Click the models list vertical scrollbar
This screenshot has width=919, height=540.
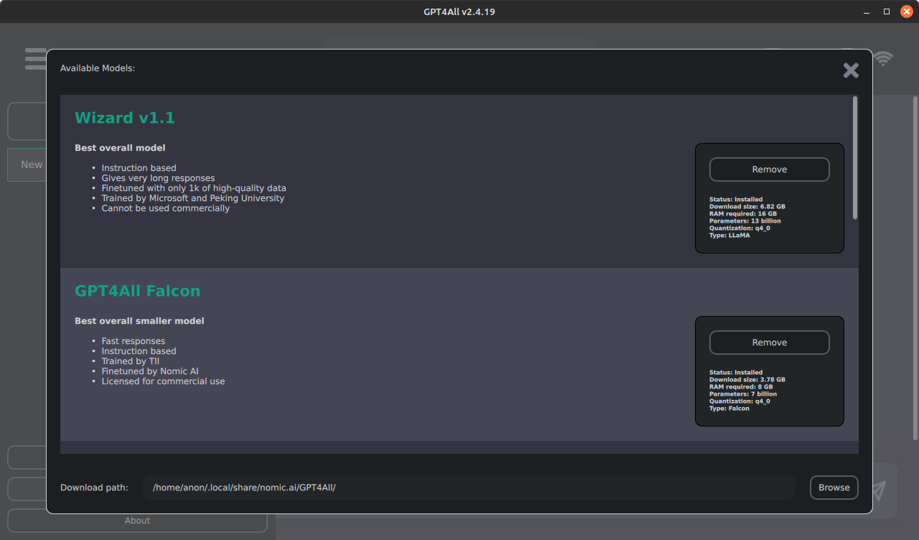tap(855, 158)
